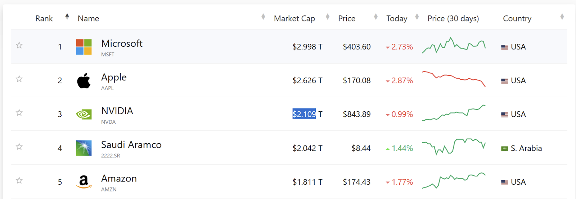Sort by Price column arrows
Viewport: 576px width, 199px height.
[x=376, y=17]
